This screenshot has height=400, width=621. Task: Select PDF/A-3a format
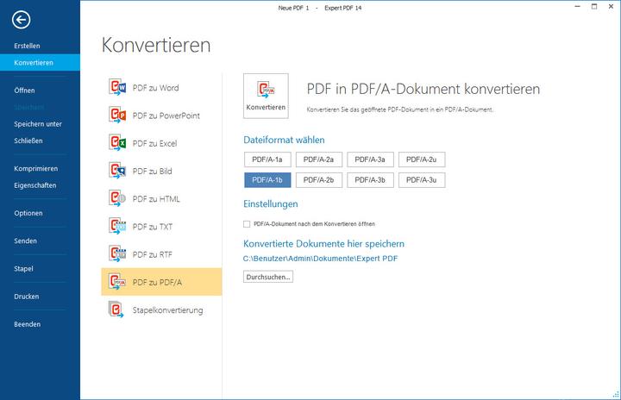tap(370, 159)
